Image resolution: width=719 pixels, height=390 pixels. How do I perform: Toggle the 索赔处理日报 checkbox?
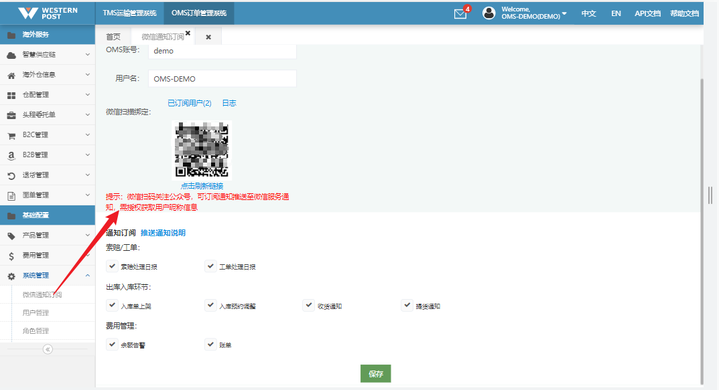(x=112, y=266)
